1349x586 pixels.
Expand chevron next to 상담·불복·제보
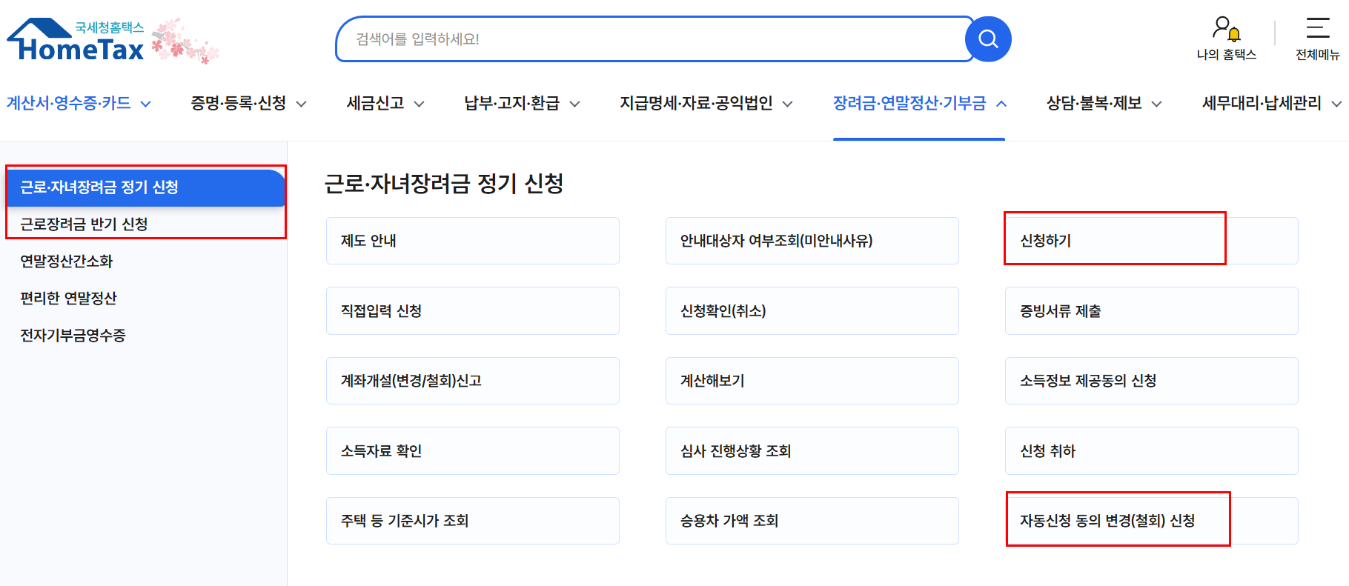[x=1156, y=104]
